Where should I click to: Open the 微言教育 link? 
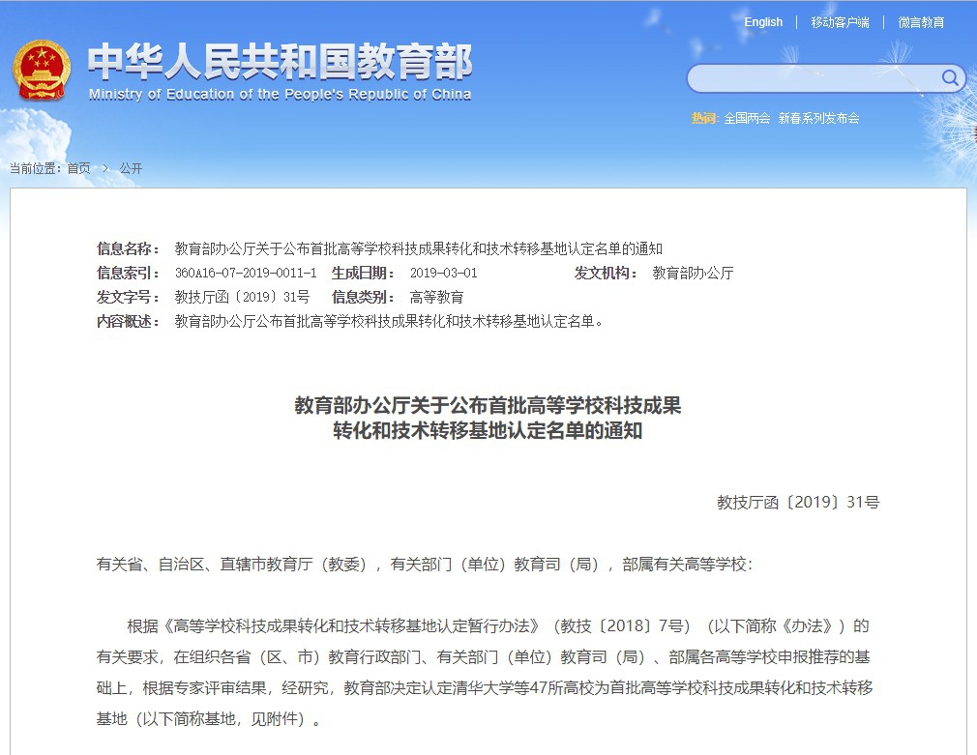point(921,22)
